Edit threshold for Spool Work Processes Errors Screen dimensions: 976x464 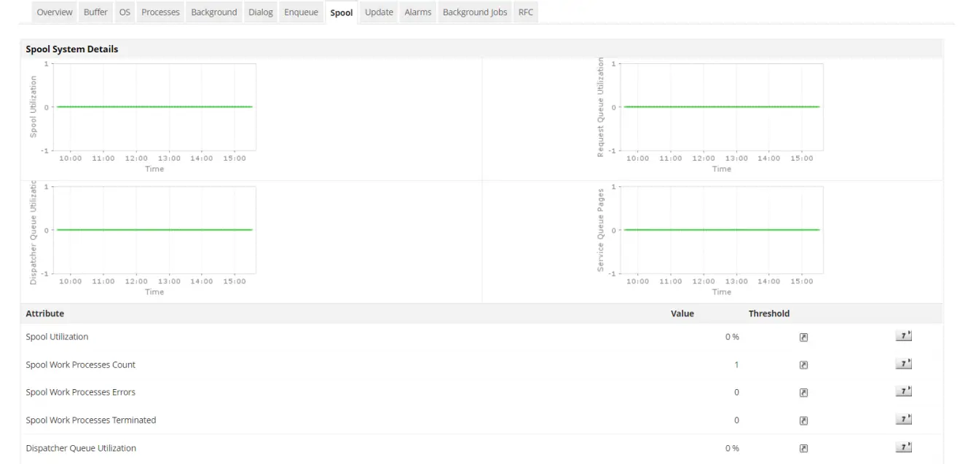pos(802,391)
